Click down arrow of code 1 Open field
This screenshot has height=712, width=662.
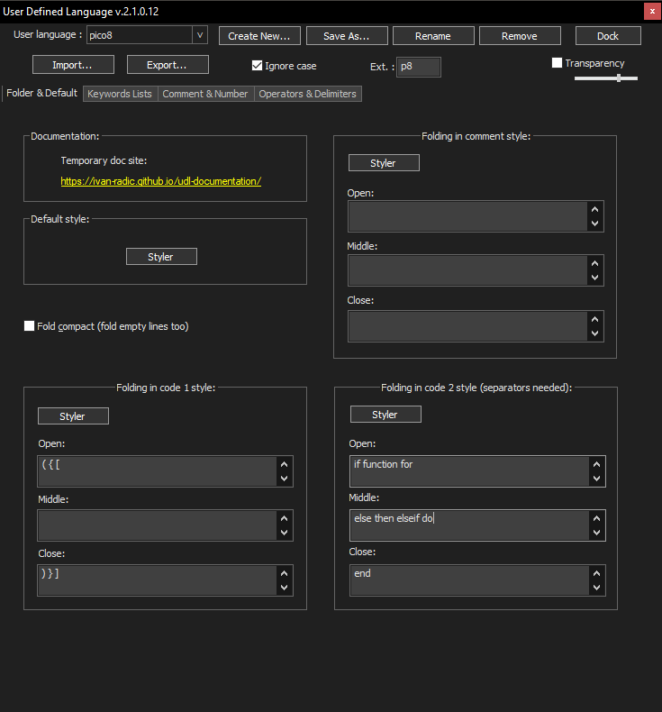click(x=284, y=479)
